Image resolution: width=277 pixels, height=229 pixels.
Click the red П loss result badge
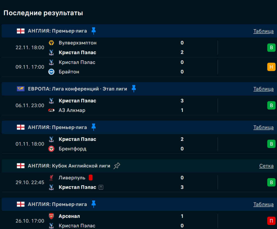[271, 221]
